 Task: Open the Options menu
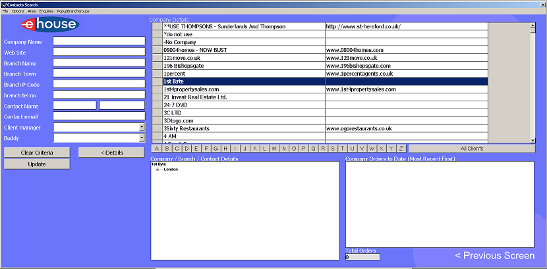18,11
